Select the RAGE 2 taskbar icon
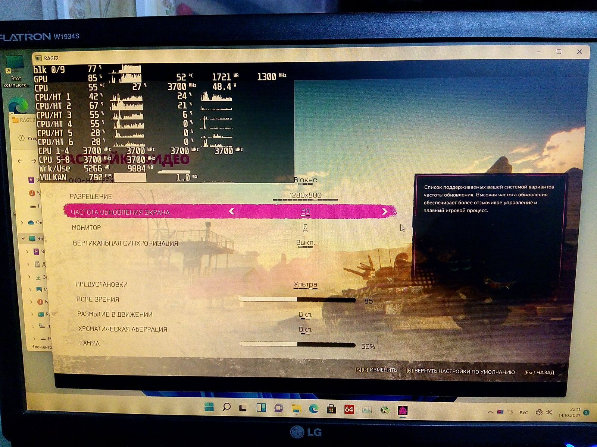The image size is (597, 447). tap(403, 410)
